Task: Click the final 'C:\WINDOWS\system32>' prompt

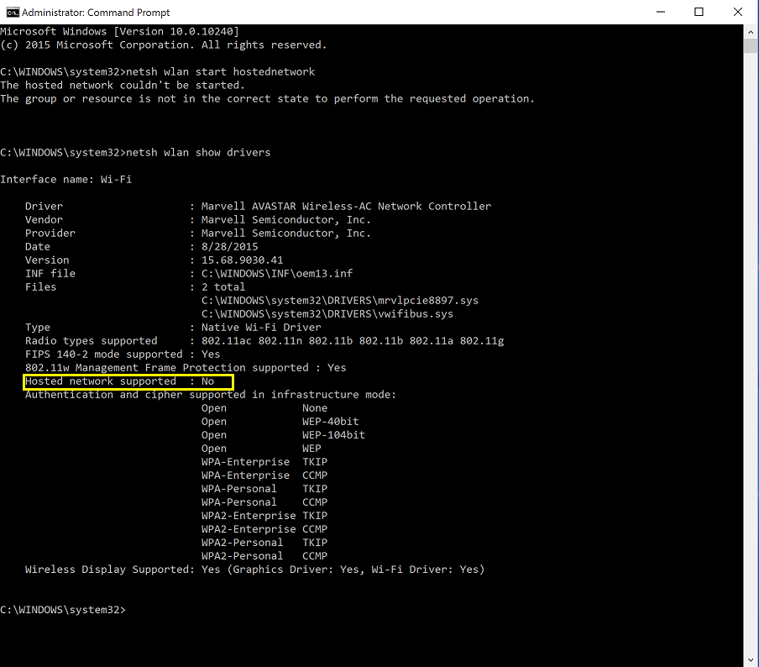Action: 63,610
